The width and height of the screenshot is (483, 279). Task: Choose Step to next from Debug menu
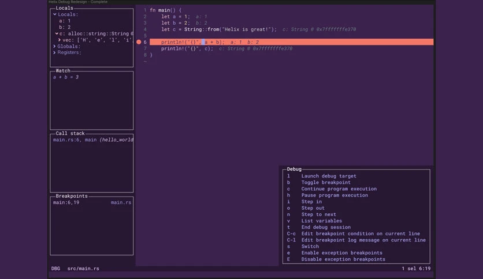318,214
